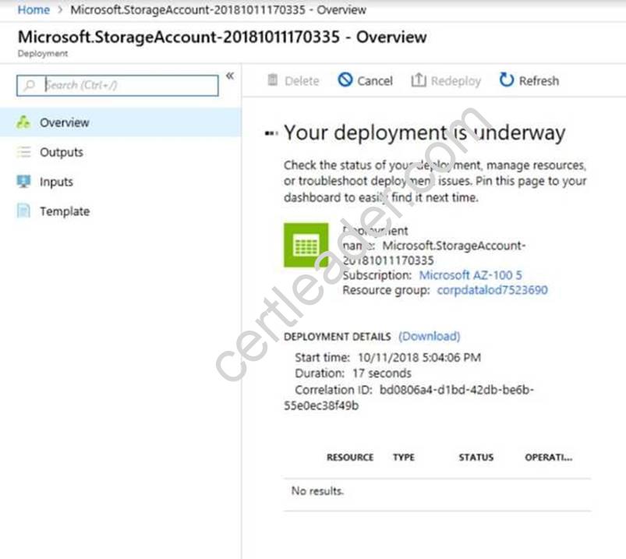This screenshot has height=559, width=626.
Task: Open the Microsoft AZ-100 5 subscription link
Action: 470,275
